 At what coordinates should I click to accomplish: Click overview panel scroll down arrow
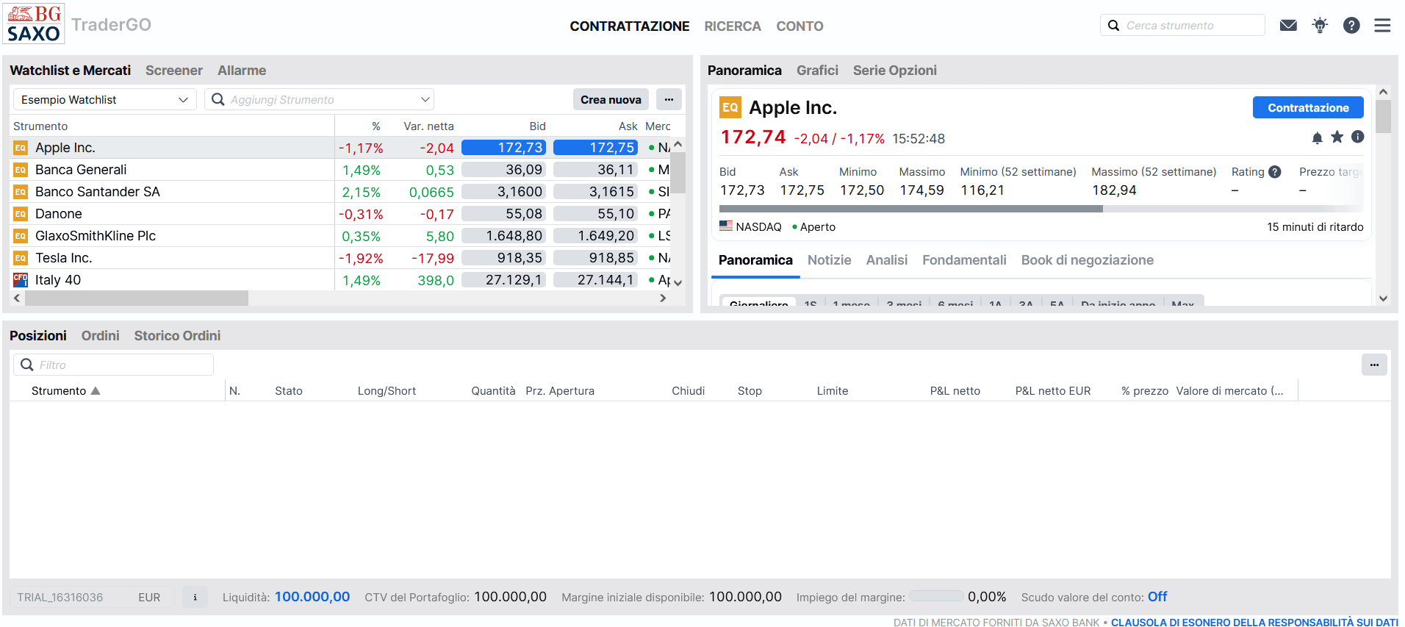tap(1383, 298)
